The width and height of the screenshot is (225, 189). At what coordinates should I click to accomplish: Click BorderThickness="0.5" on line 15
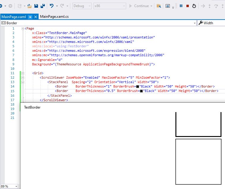click(x=95, y=91)
